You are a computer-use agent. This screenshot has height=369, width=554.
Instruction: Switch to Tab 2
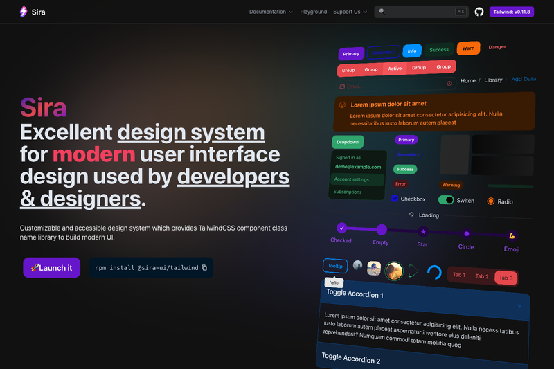482,276
